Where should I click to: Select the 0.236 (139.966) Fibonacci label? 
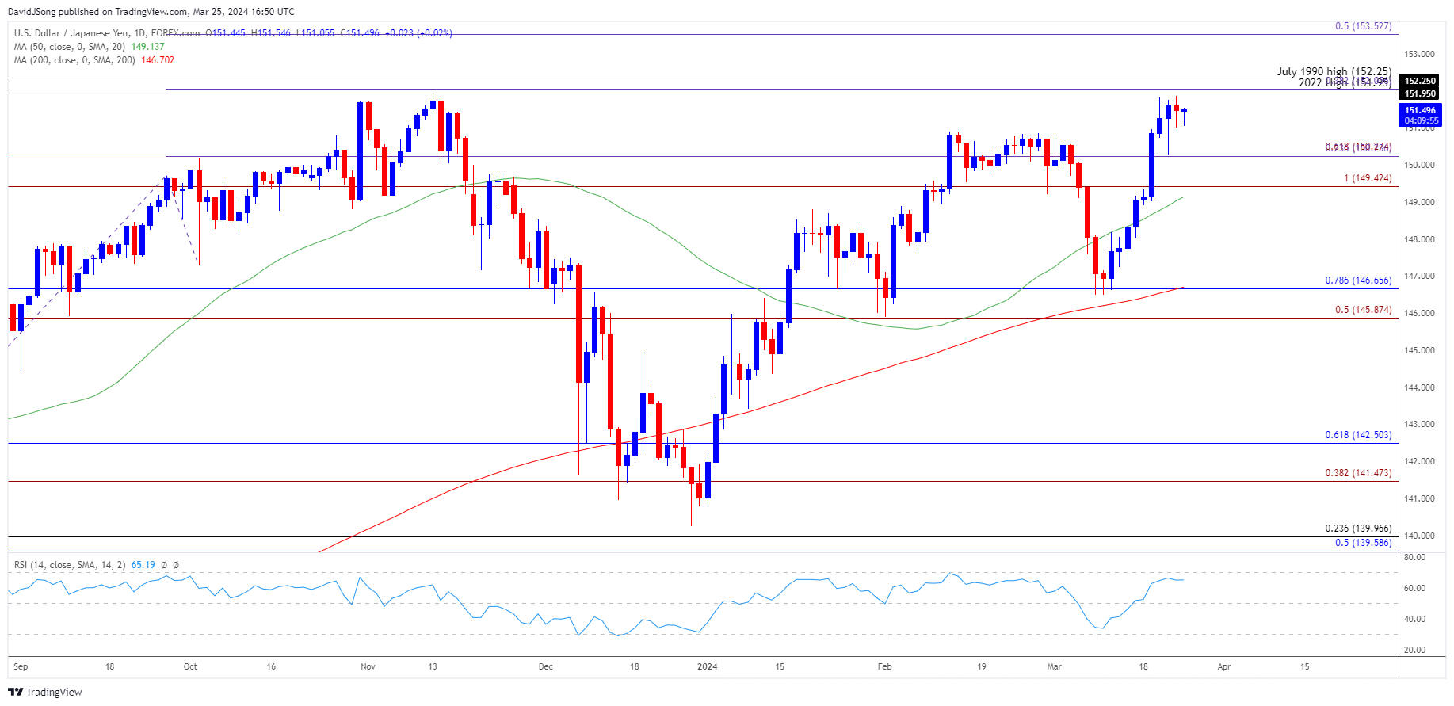(1358, 529)
